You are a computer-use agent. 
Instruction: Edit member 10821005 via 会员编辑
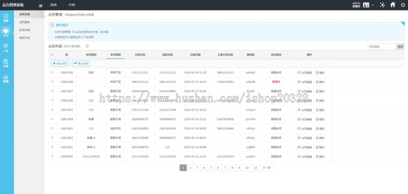305,110
